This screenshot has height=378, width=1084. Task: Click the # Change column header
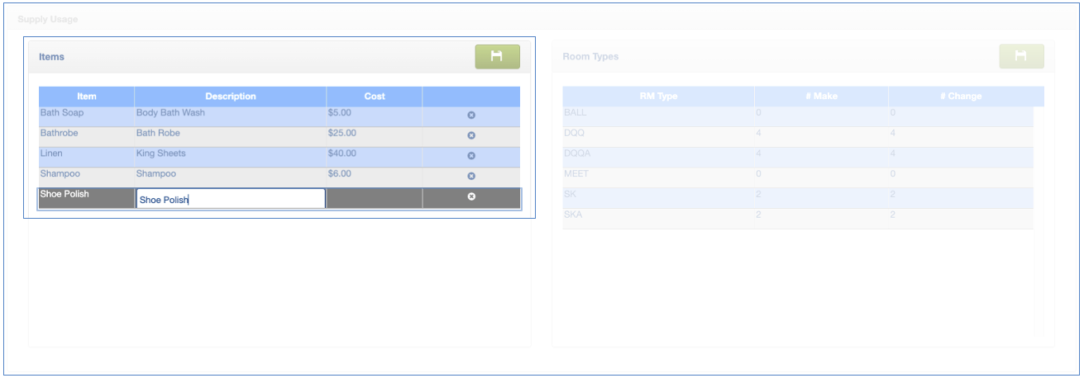961,97
